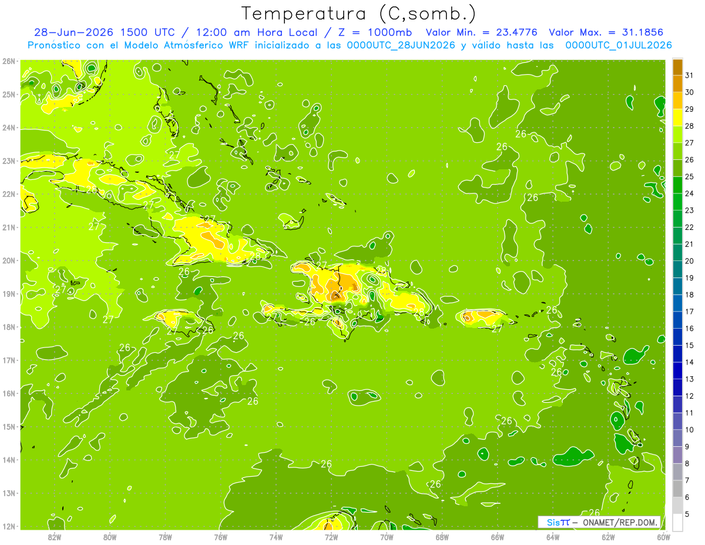Click the color scale value 28
The image size is (705, 545).
690,126
